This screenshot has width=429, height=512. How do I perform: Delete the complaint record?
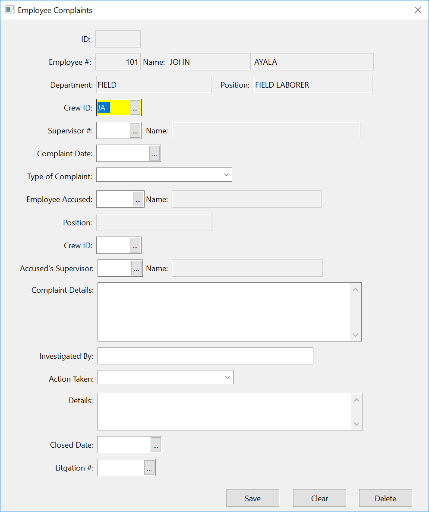point(385,498)
